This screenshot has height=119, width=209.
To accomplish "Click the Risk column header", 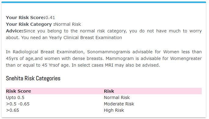I will coord(109,91).
